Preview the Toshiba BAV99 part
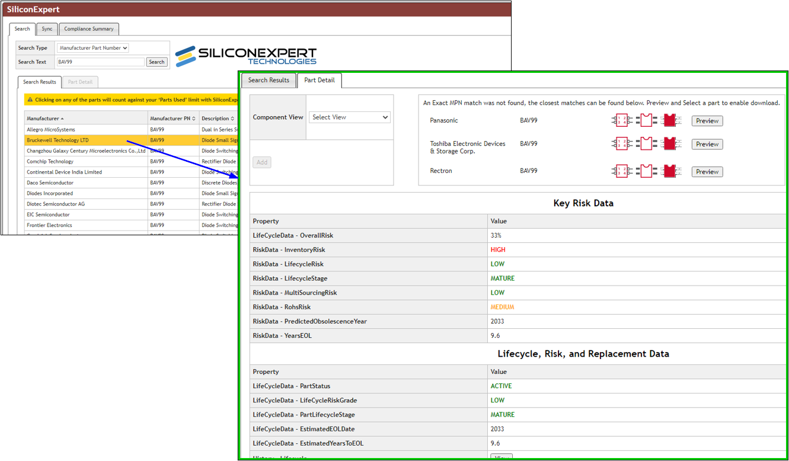This screenshot has width=789, height=461. pos(707,144)
